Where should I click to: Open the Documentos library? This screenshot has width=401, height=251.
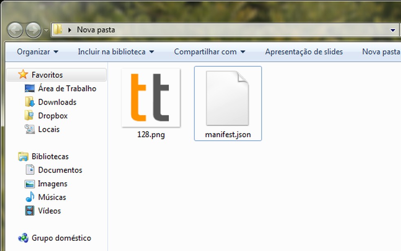click(60, 170)
